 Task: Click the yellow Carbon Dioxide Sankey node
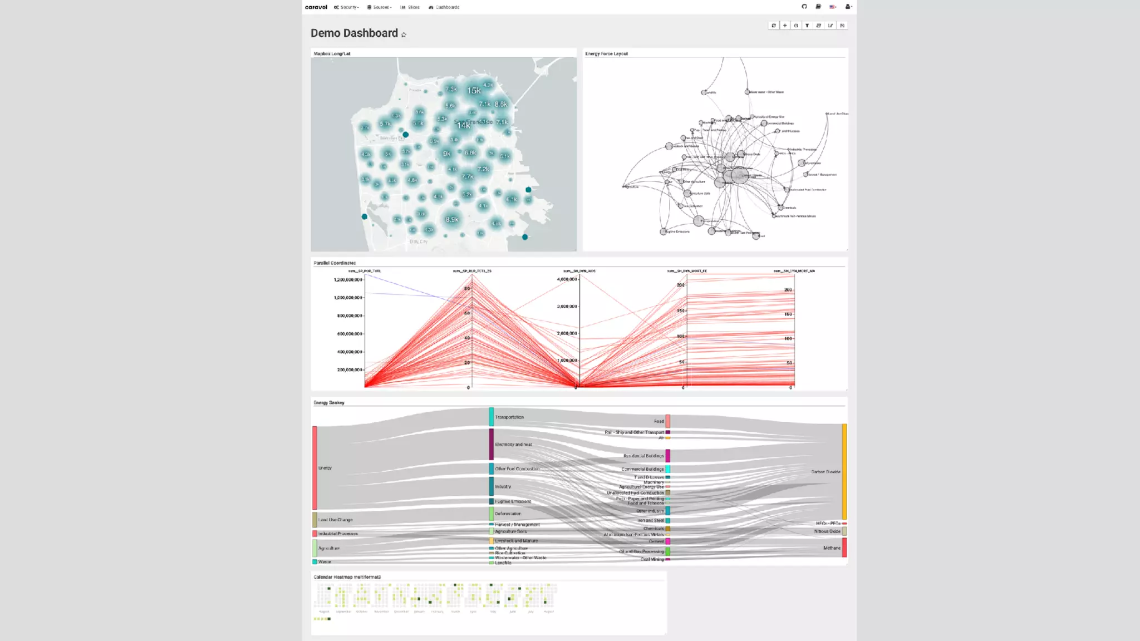[844, 471]
